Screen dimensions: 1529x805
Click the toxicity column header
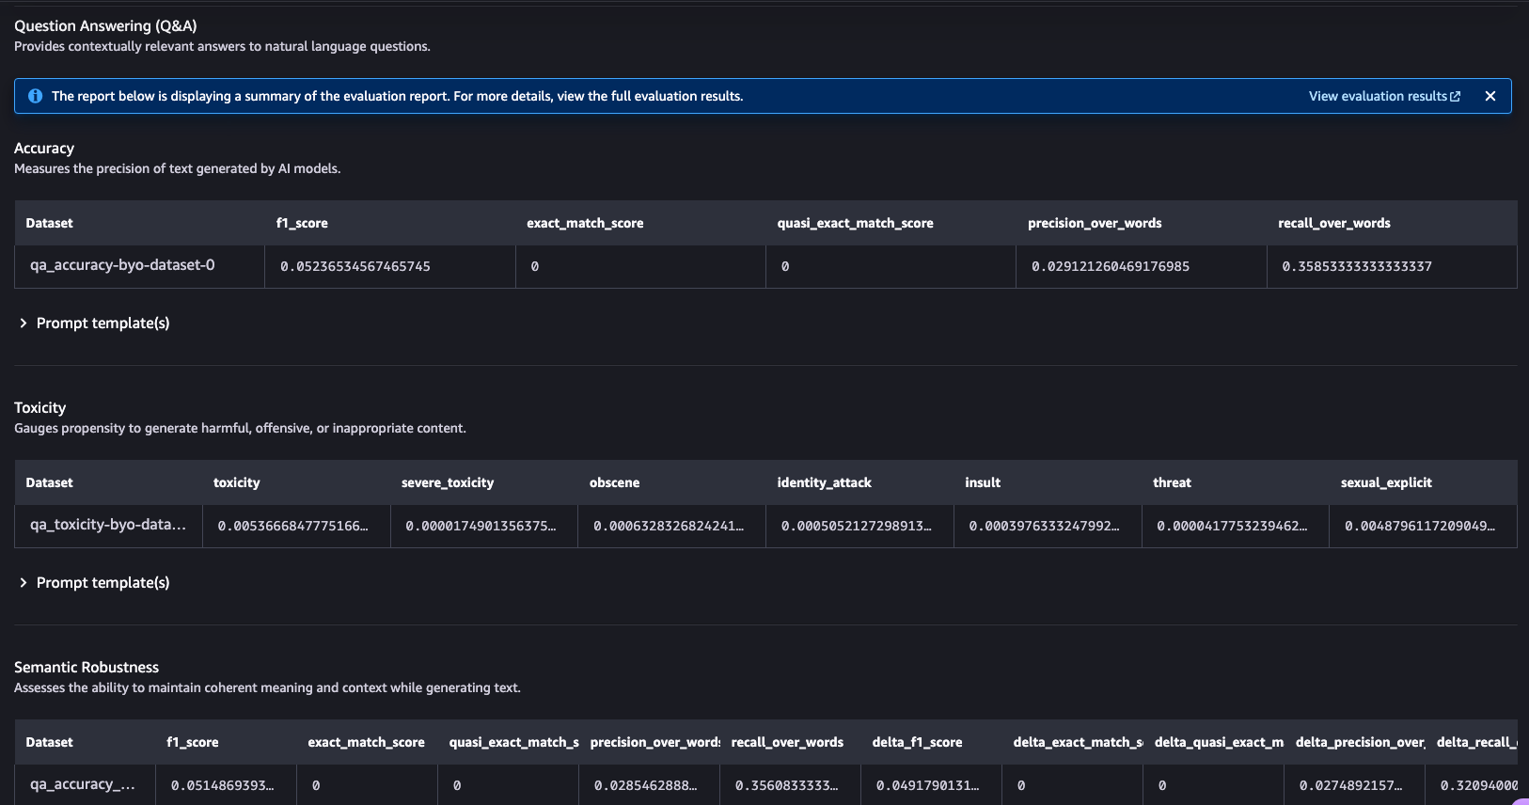tap(236, 482)
